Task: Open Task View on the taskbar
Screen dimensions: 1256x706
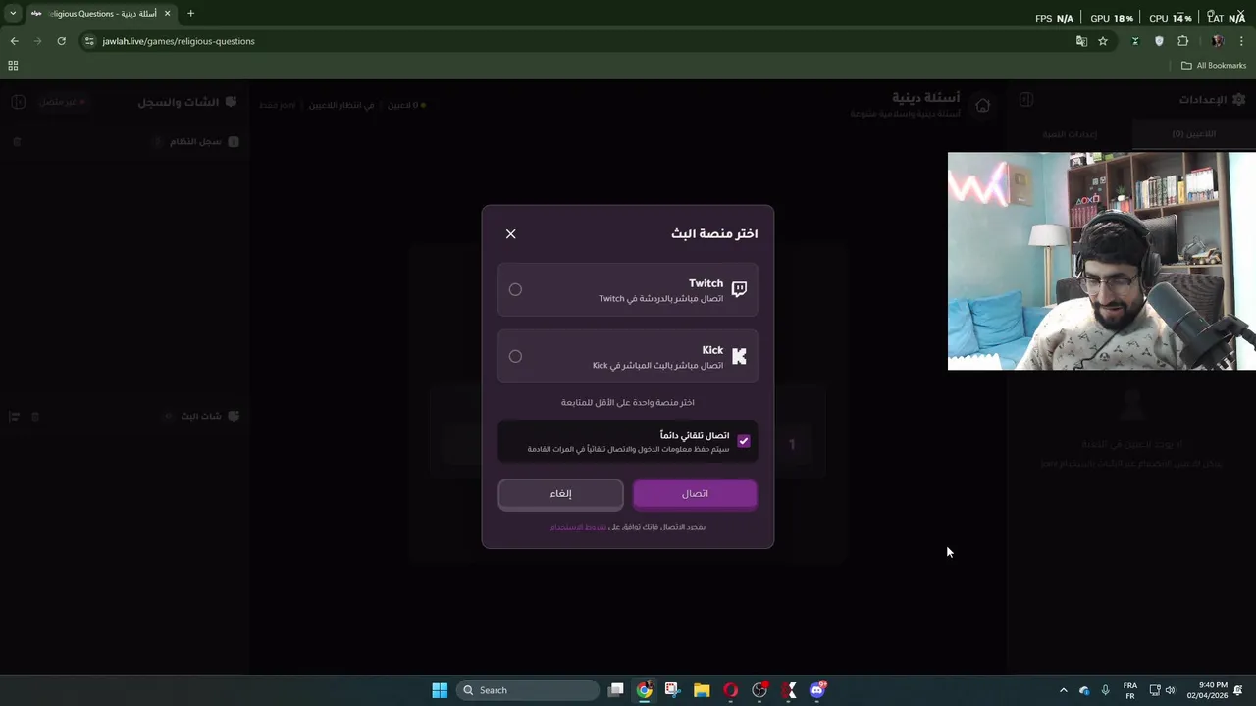Action: [x=615, y=690]
